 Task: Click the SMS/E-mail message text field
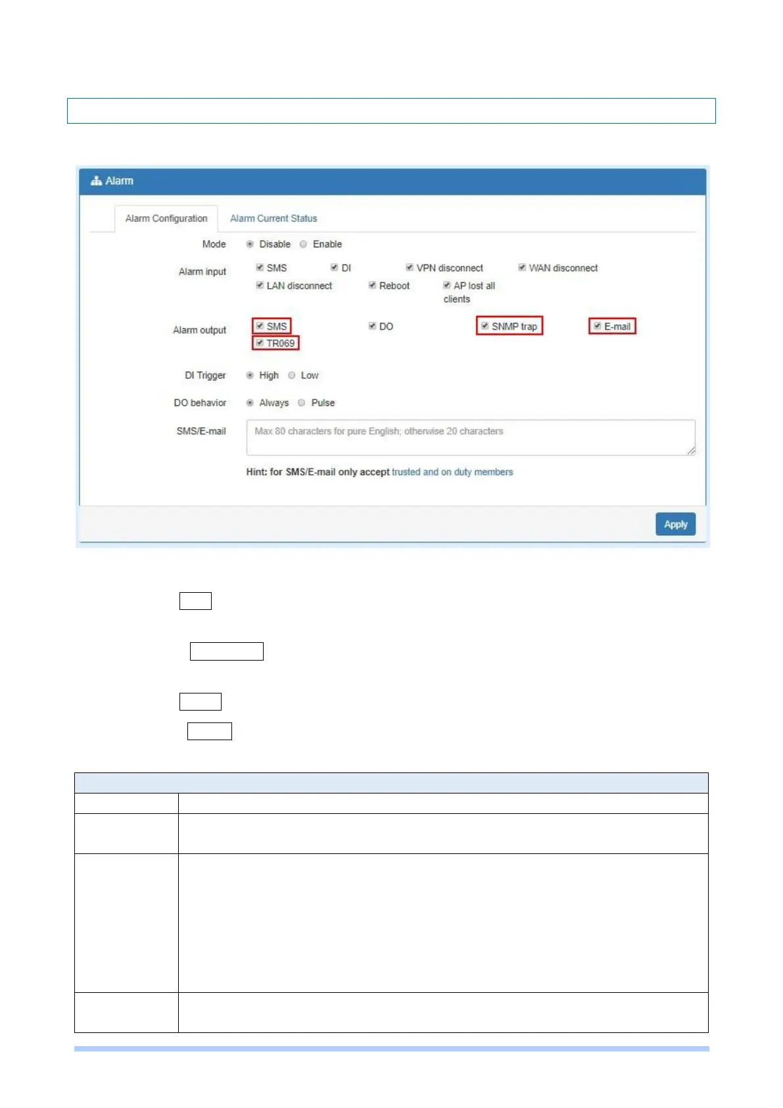click(471, 438)
